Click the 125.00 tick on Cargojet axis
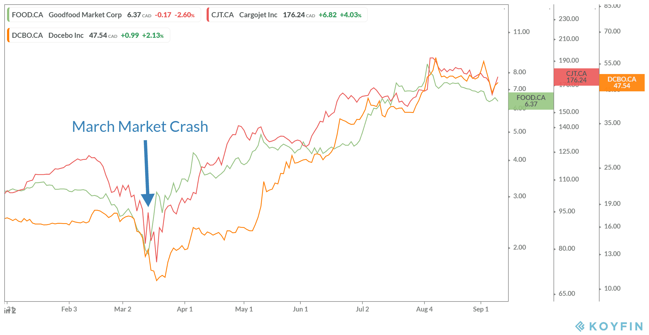Screen dimensions: 649x335 (x=569, y=152)
